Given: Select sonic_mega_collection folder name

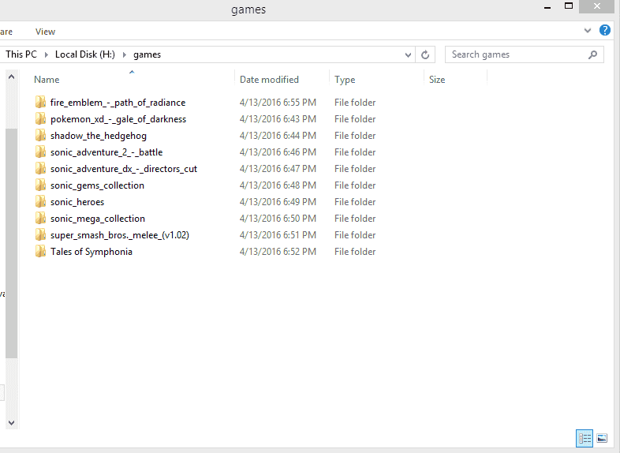Looking at the screenshot, I should click(98, 219).
